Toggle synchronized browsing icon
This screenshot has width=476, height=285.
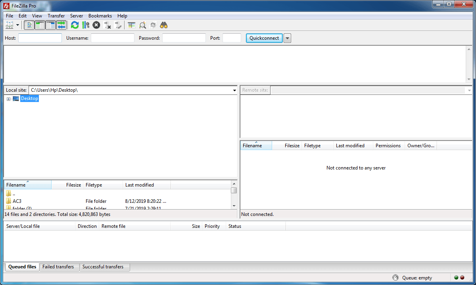coord(153,25)
